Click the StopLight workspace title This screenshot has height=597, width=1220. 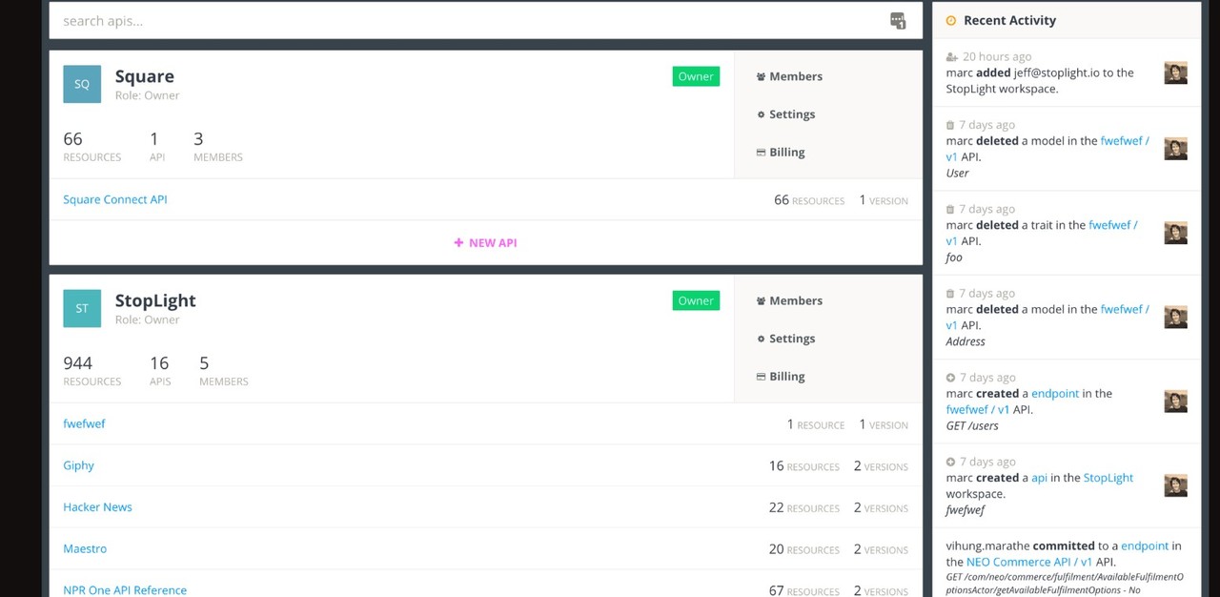pyautogui.click(x=155, y=300)
